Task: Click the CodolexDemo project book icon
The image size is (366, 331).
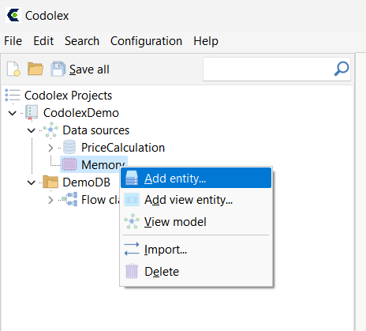Action: click(32, 112)
